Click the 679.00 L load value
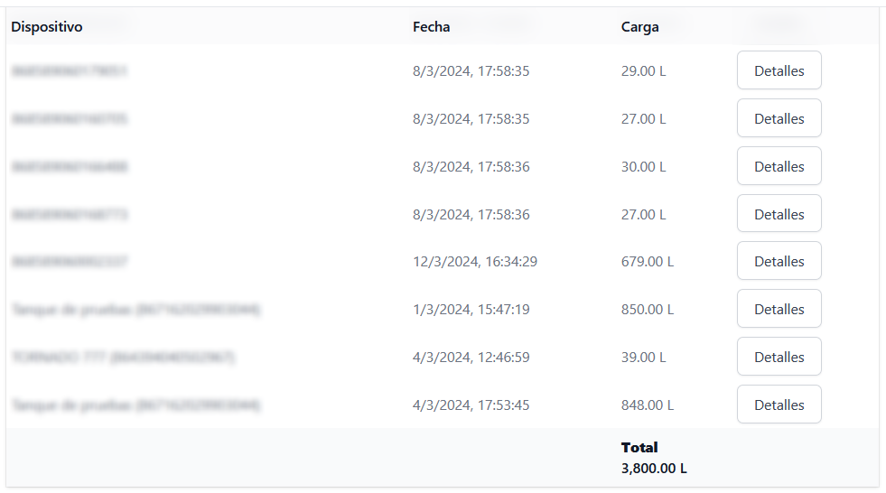Viewport: 886px width, 493px height. [647, 262]
